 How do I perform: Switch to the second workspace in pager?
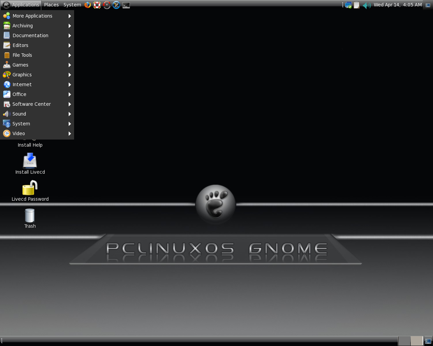click(x=417, y=341)
